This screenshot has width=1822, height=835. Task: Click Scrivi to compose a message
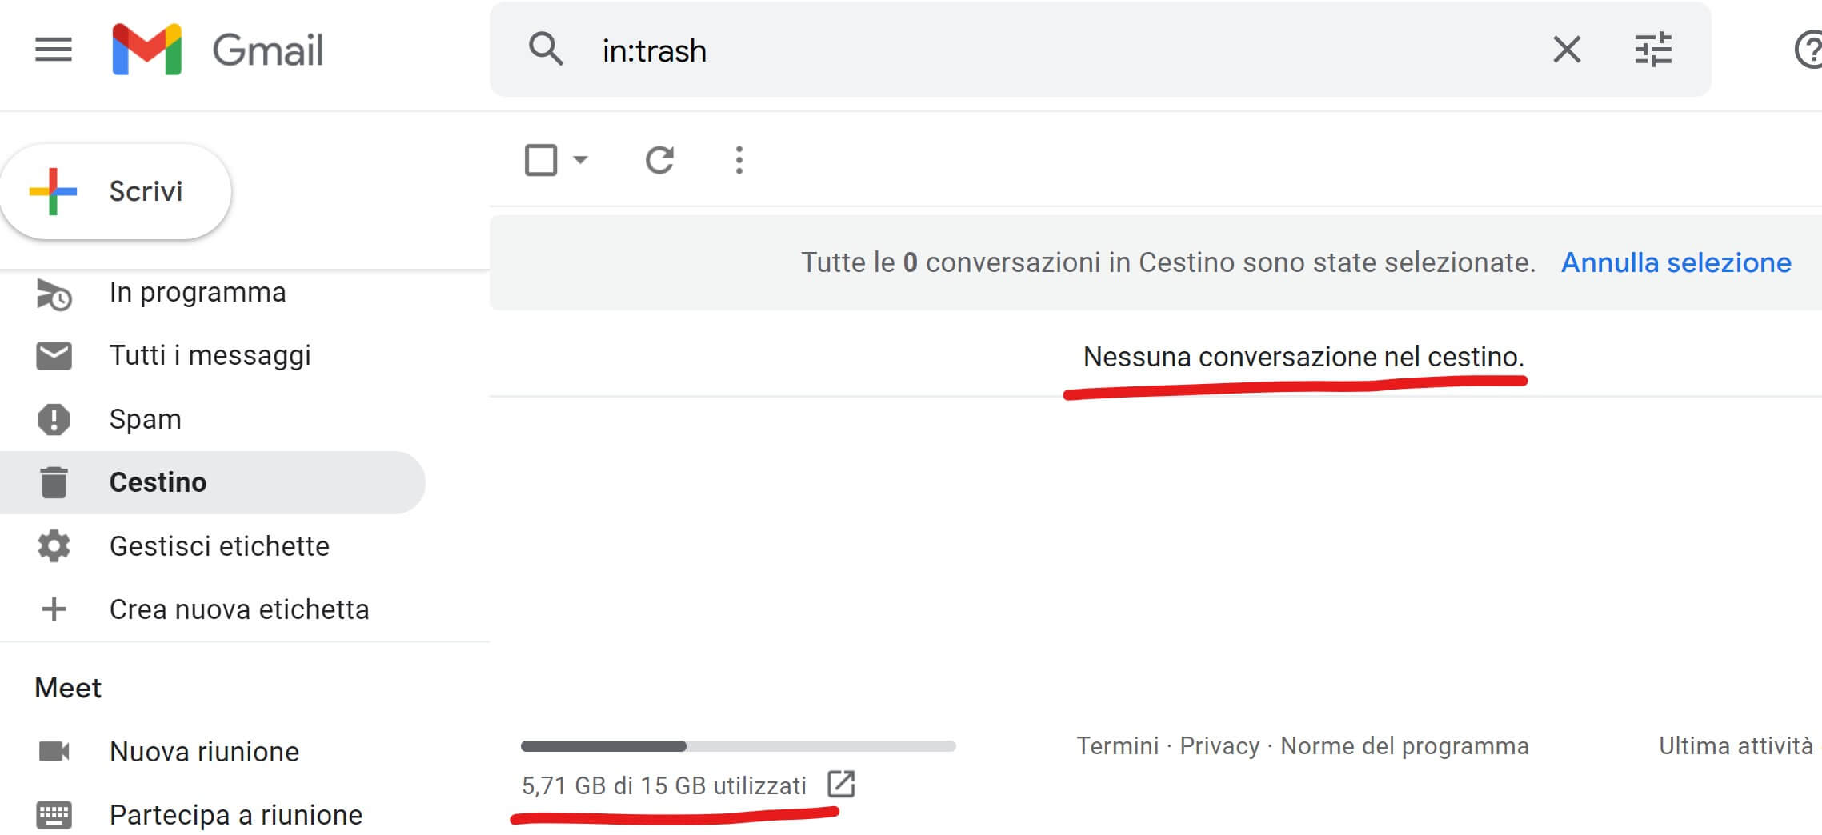tap(116, 191)
